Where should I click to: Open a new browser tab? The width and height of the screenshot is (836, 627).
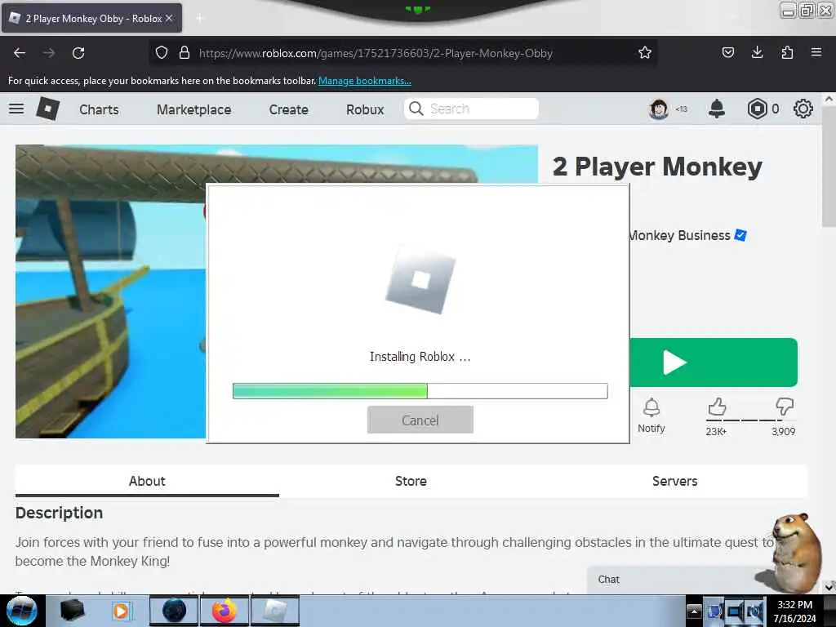point(200,19)
